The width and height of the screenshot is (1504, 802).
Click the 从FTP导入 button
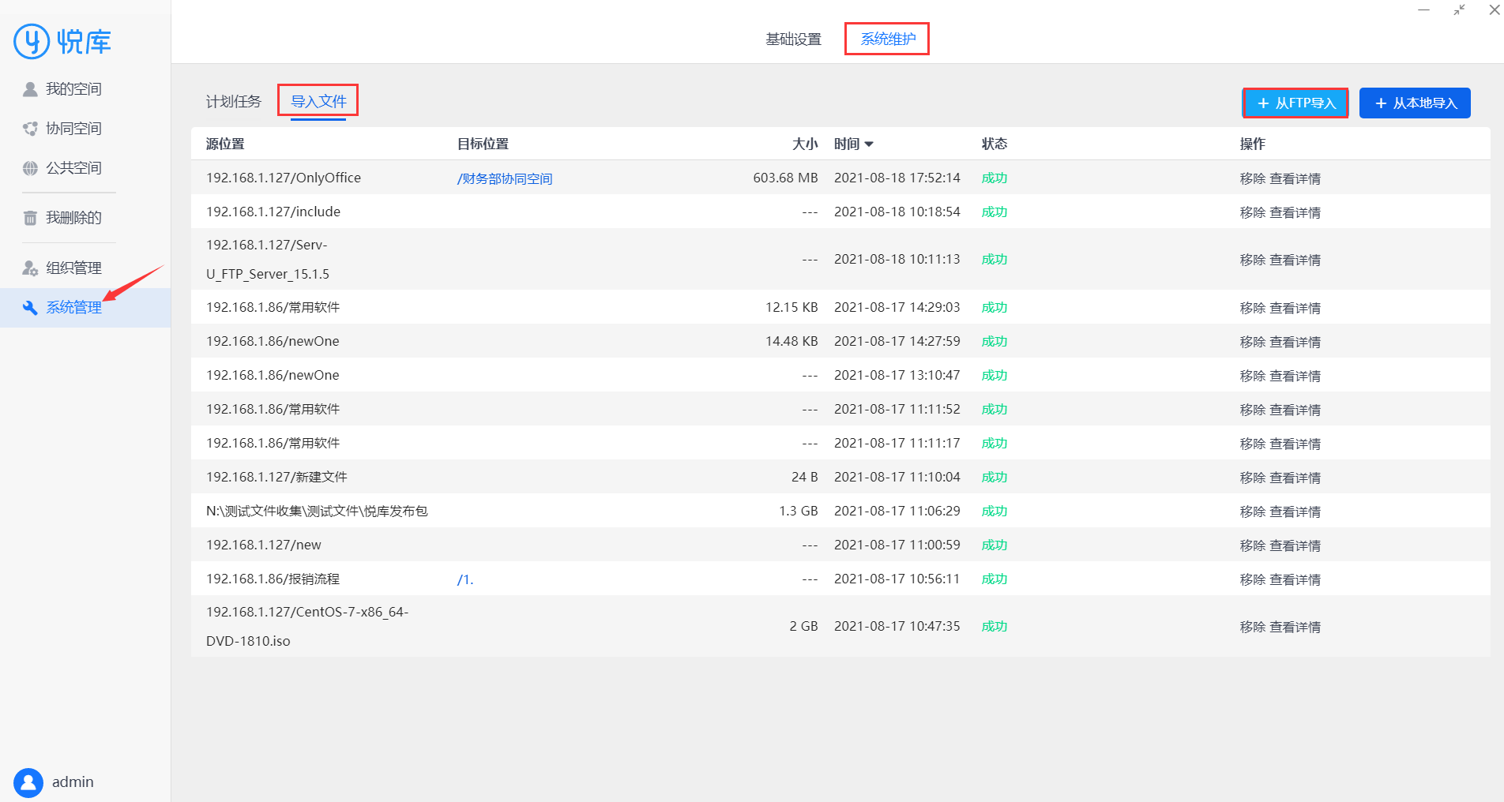coord(1295,103)
